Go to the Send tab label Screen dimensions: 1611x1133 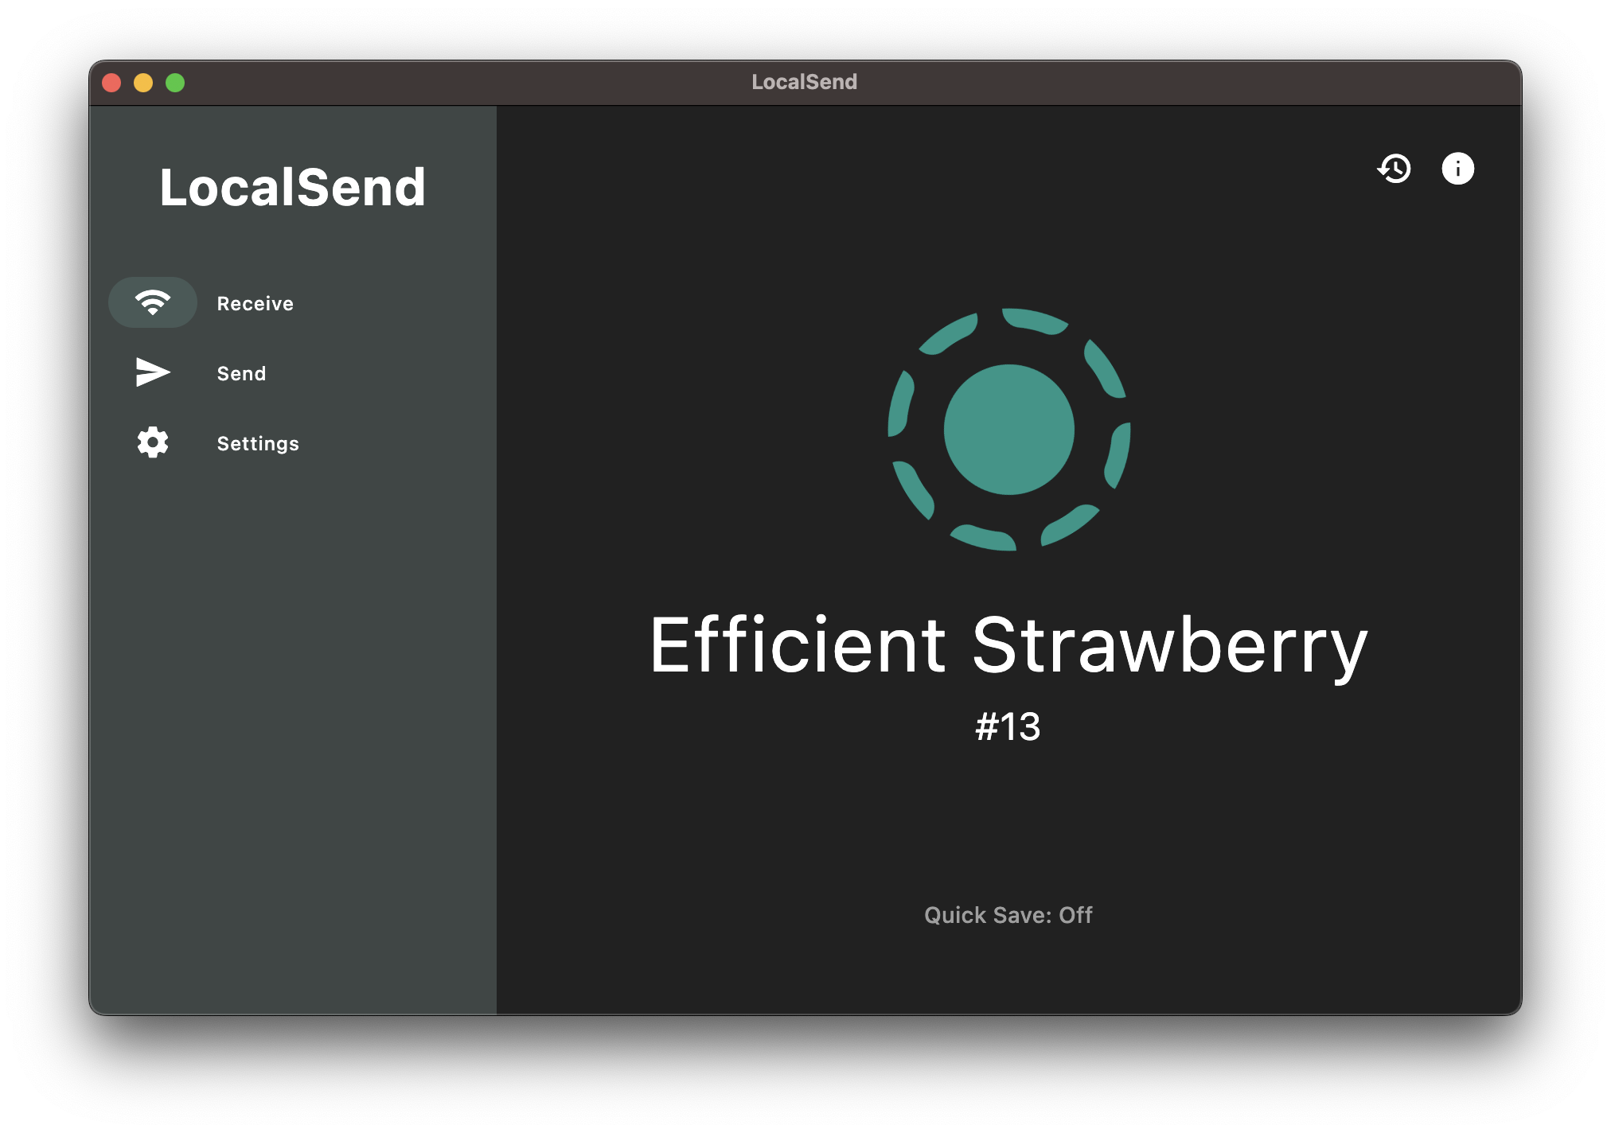click(x=241, y=373)
